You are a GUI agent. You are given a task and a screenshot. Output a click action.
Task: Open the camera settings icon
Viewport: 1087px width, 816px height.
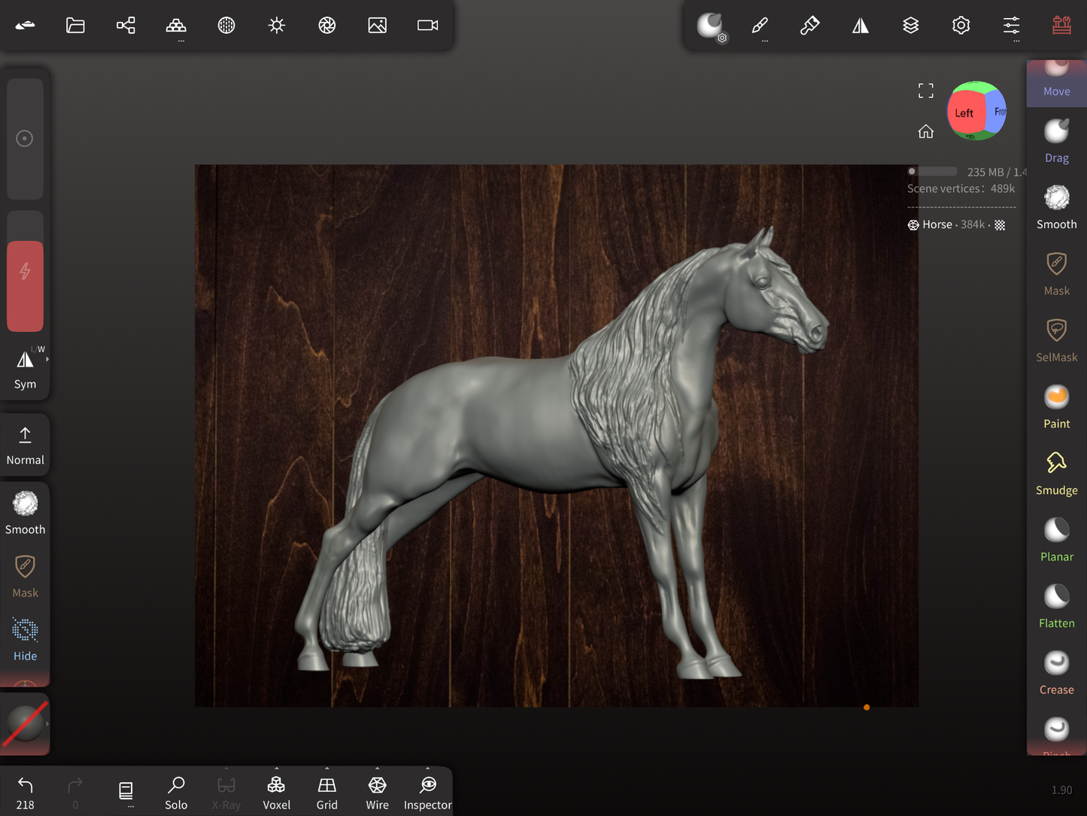[x=427, y=26]
